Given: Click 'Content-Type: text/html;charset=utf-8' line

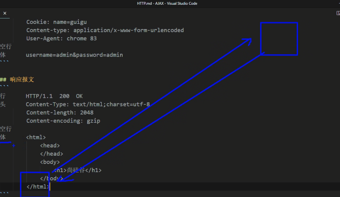Looking at the screenshot, I should point(88,105).
